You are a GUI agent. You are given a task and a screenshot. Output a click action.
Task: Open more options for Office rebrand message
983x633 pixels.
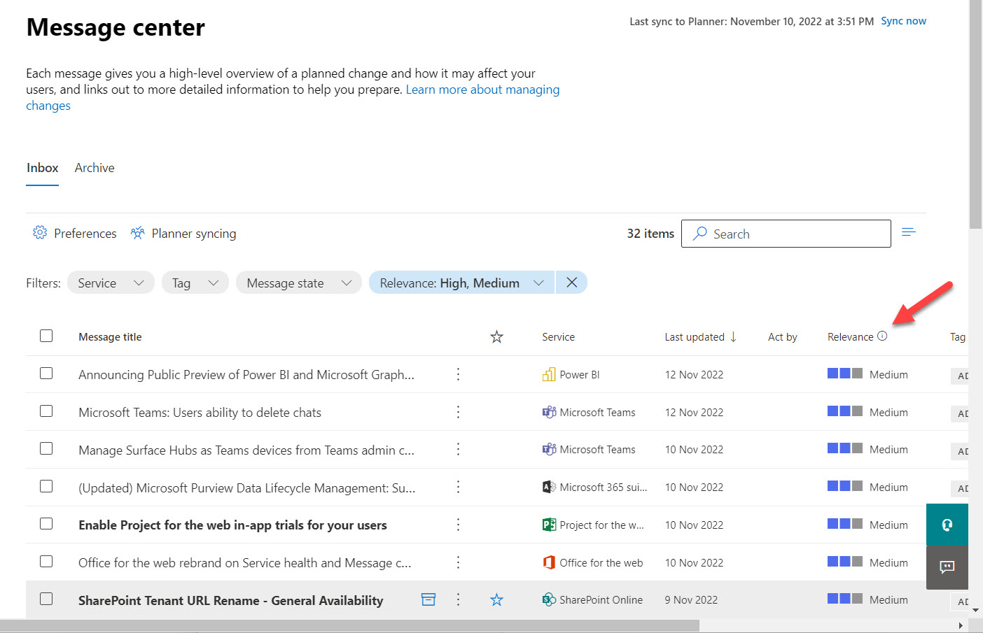pos(458,562)
